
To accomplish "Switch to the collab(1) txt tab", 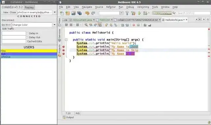I will (137, 20).
